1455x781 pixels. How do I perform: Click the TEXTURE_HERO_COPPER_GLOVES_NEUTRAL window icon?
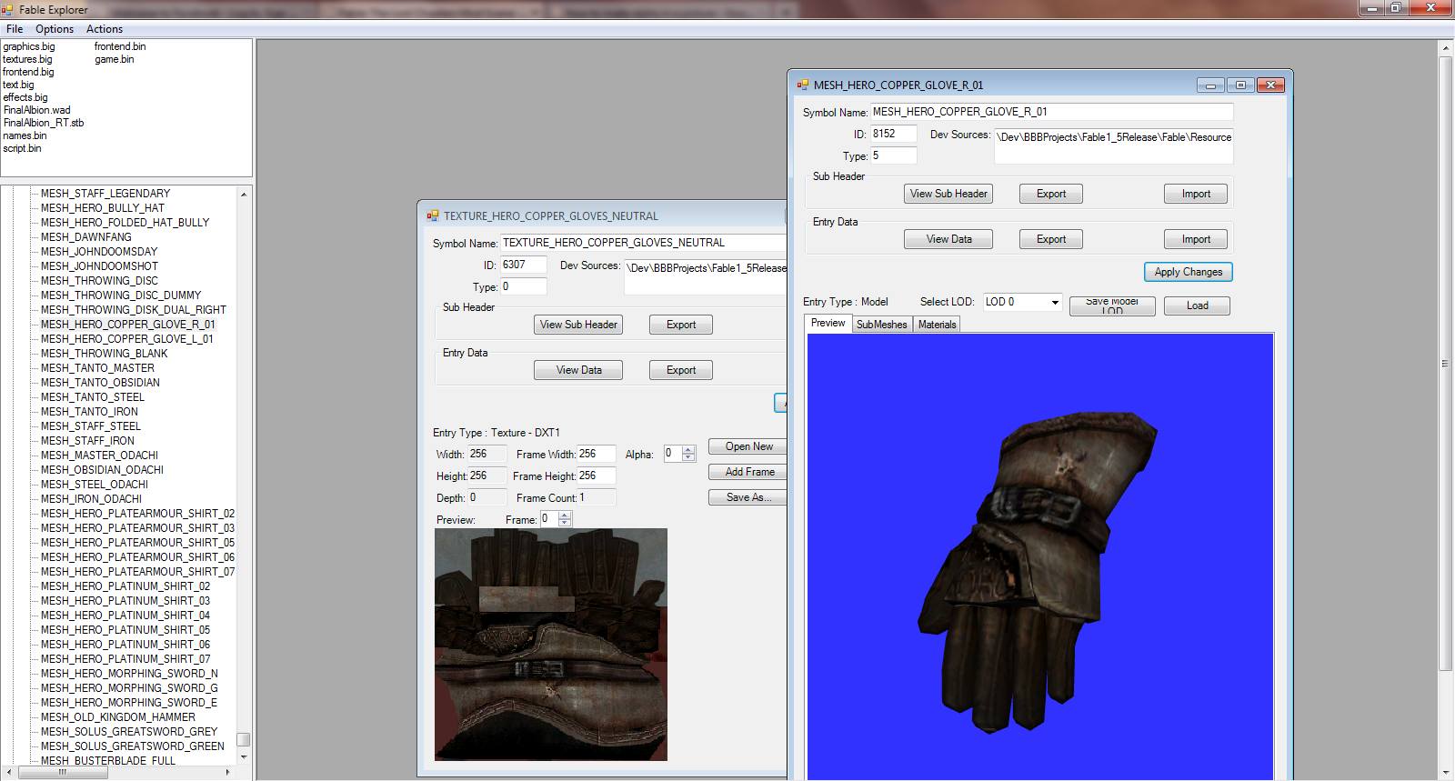click(433, 216)
